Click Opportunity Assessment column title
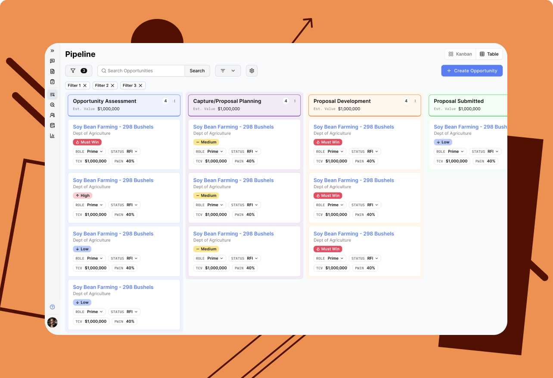The height and width of the screenshot is (378, 553). [x=105, y=101]
